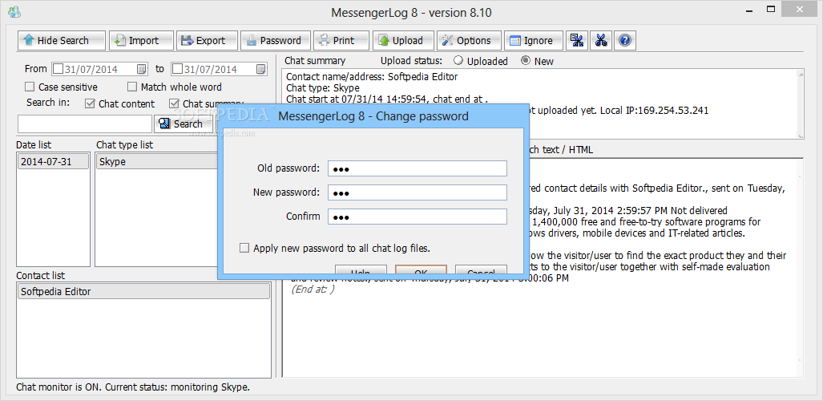Viewport: 823px width, 401px height.
Task: Click the Upload toolbar button
Action: [x=403, y=40]
